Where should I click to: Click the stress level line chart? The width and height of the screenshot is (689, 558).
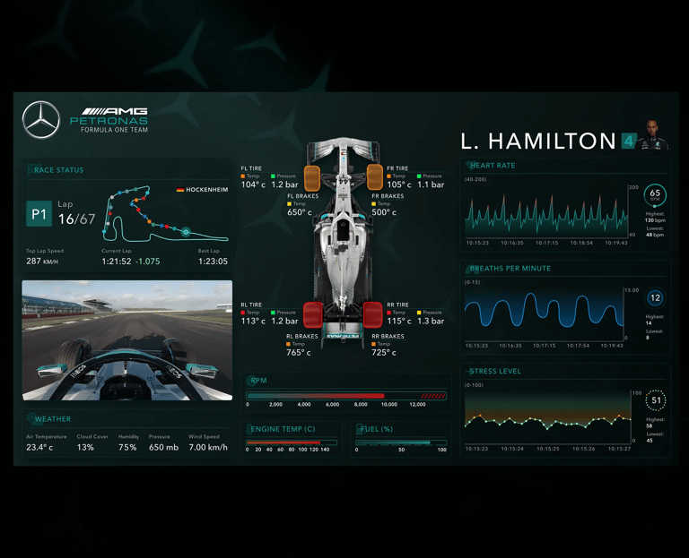click(x=548, y=416)
